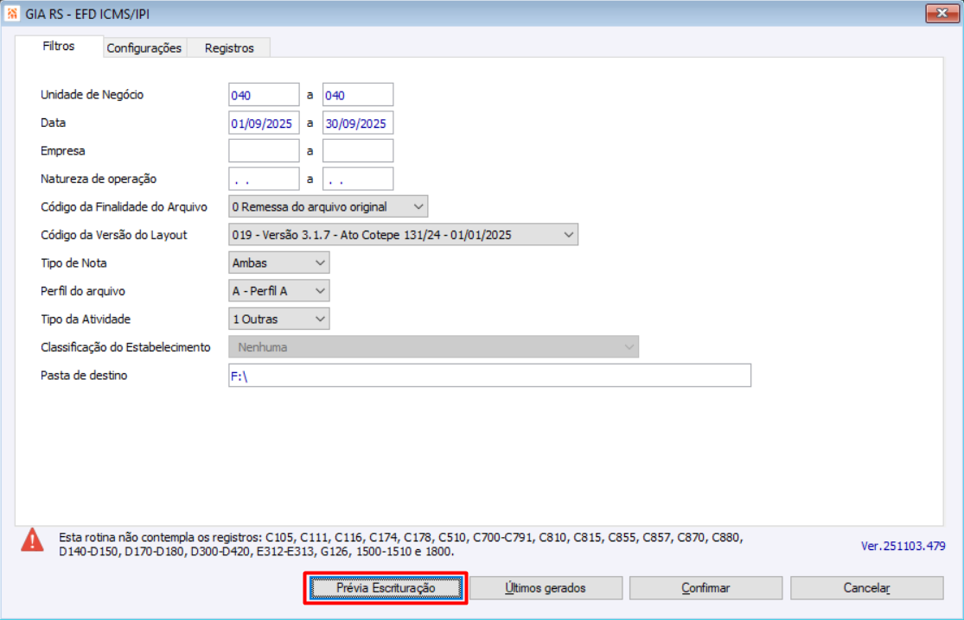This screenshot has height=620, width=964.
Task: Open the Tipo de Nota dropdown
Action: (279, 263)
